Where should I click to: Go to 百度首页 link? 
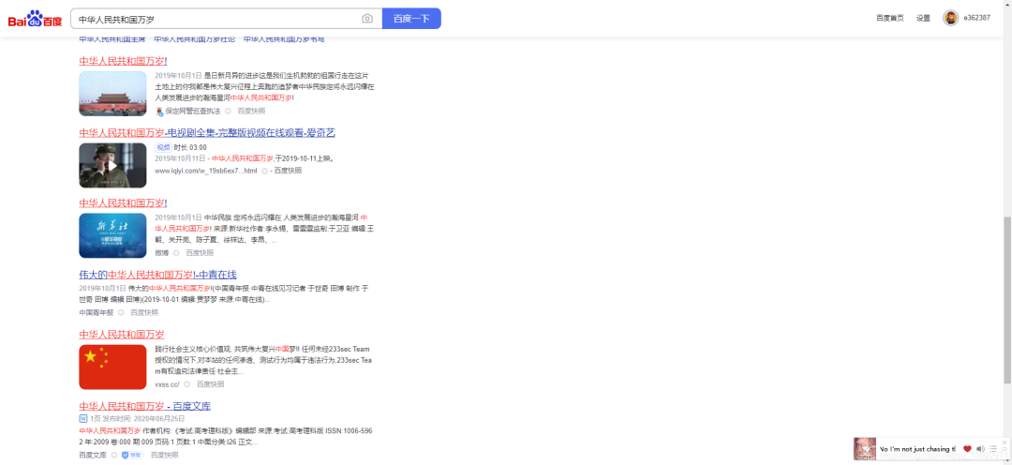pyautogui.click(x=889, y=18)
